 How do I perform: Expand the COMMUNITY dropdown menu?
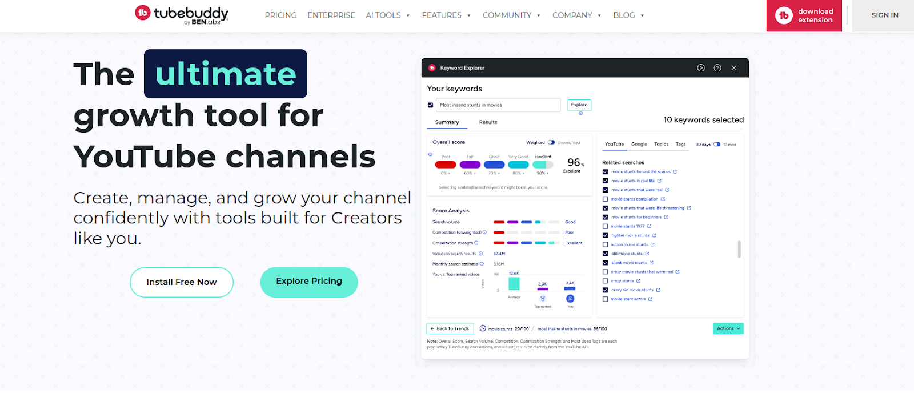click(511, 15)
